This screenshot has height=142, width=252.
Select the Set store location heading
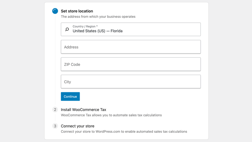tap(77, 11)
